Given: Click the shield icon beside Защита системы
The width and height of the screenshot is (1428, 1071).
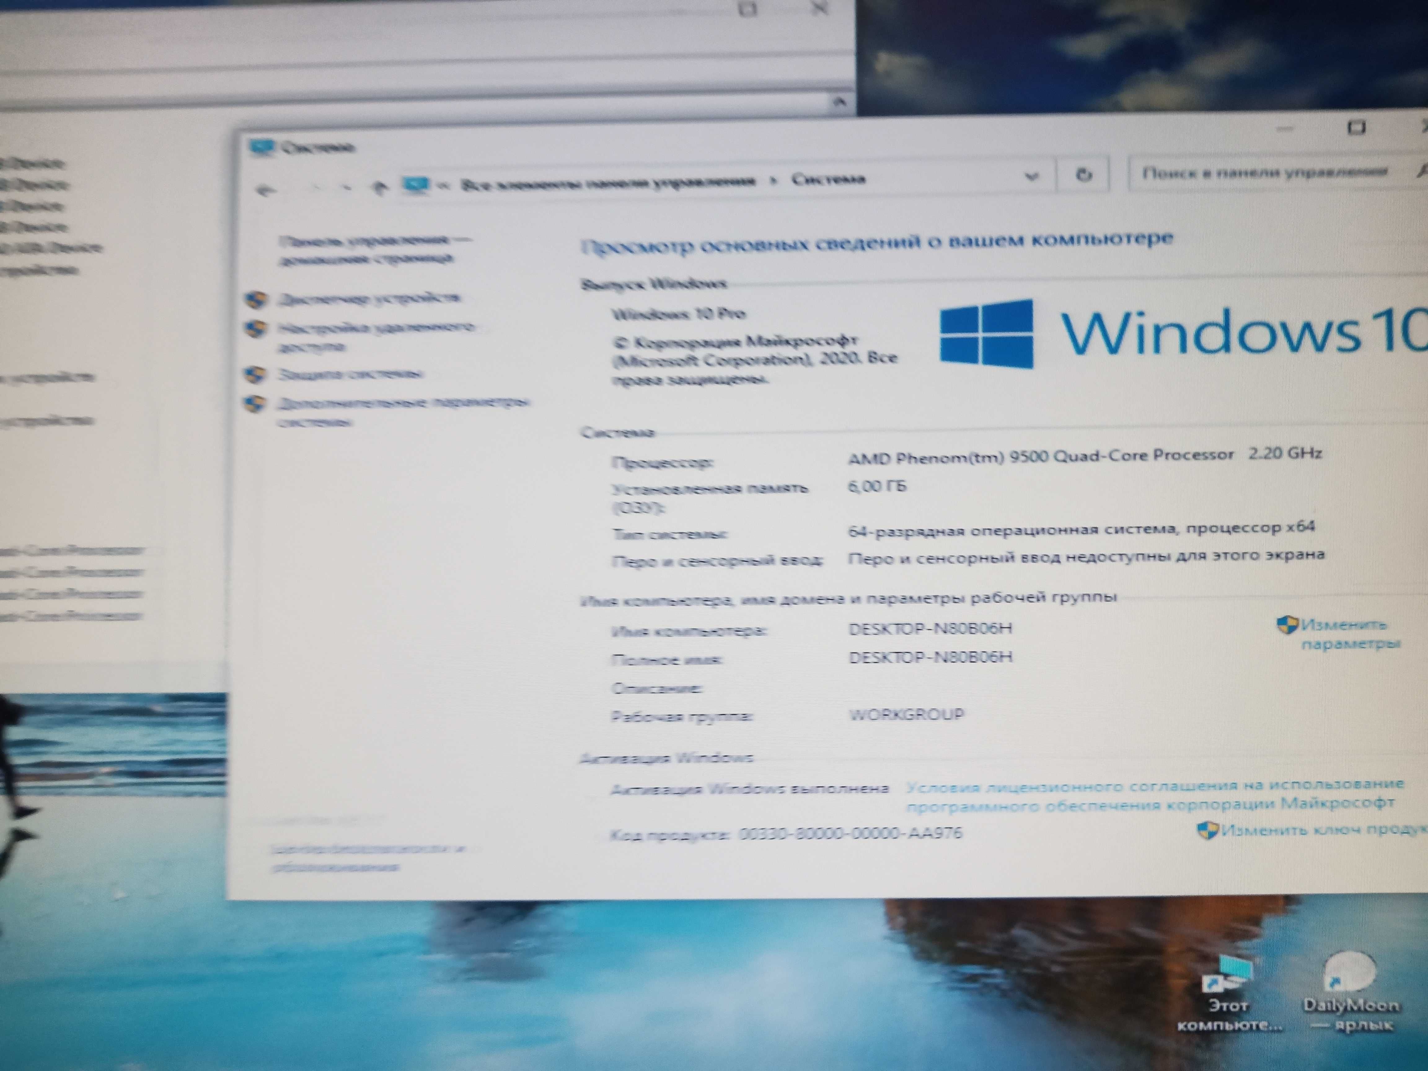Looking at the screenshot, I should [256, 374].
